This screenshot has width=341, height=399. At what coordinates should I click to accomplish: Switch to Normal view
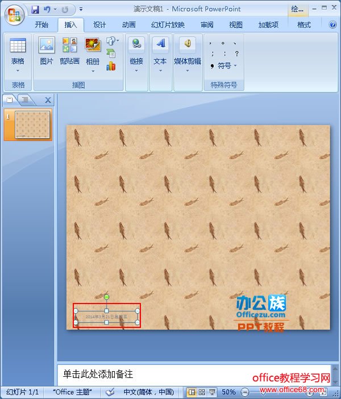[x=192, y=392]
